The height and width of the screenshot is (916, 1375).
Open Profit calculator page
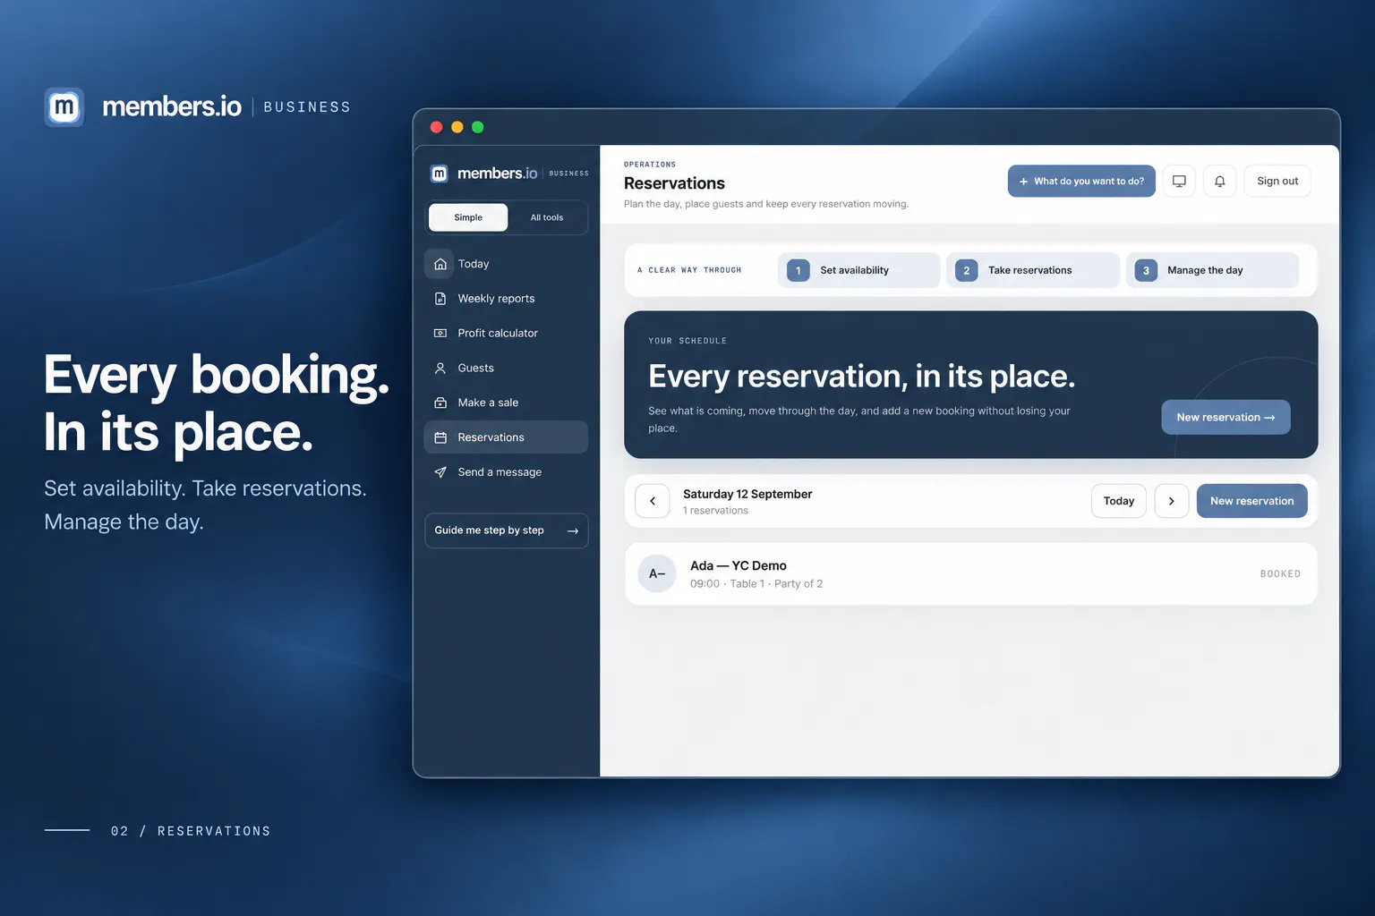point(506,333)
